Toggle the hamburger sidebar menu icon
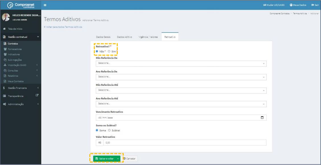Viewport: 321px width, 165px height. click(45, 5)
